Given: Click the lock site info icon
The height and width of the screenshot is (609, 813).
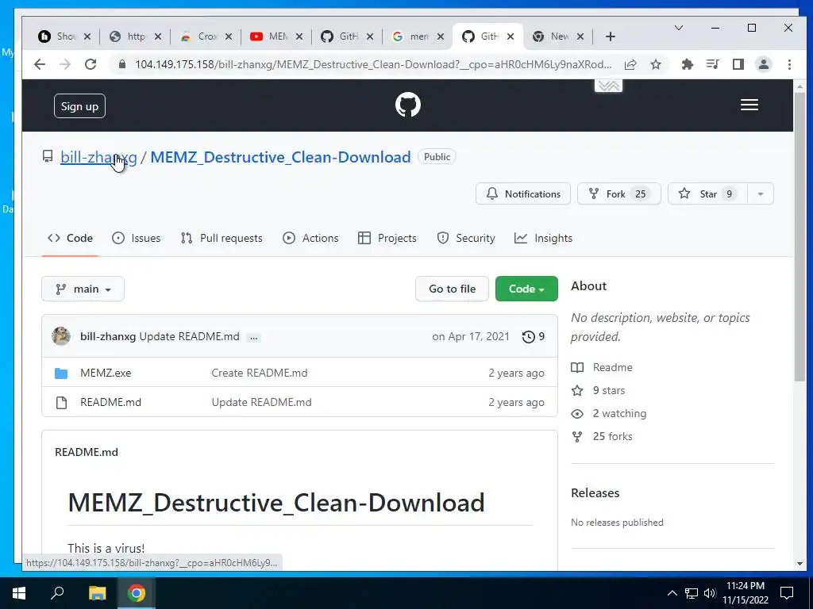Looking at the screenshot, I should click(121, 64).
